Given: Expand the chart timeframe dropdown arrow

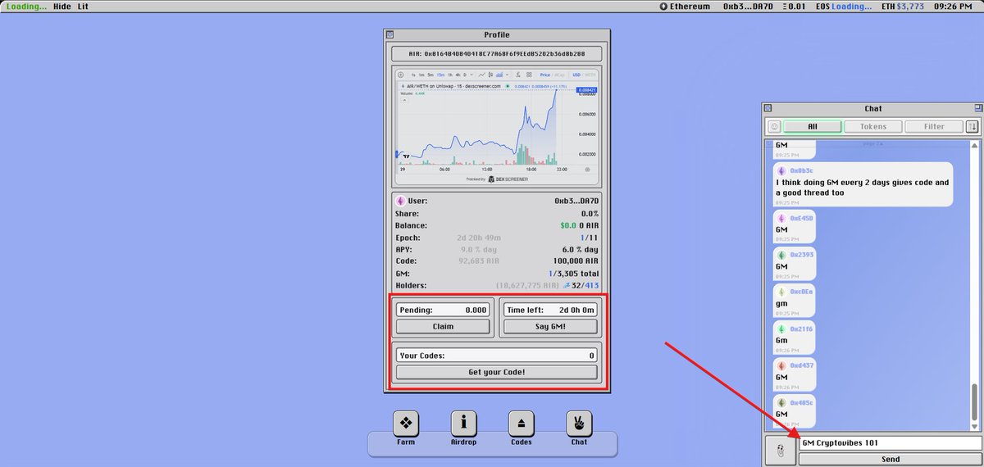Looking at the screenshot, I should (x=471, y=75).
